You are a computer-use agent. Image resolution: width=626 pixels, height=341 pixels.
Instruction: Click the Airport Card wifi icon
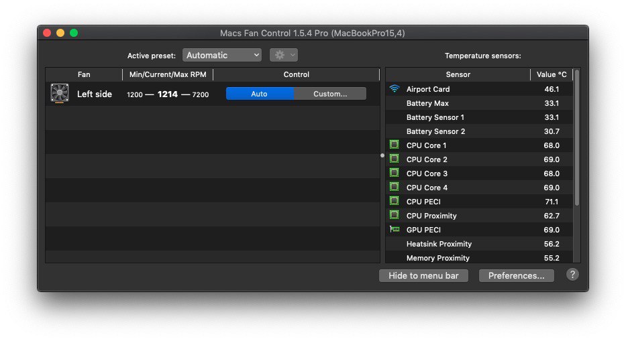click(395, 88)
